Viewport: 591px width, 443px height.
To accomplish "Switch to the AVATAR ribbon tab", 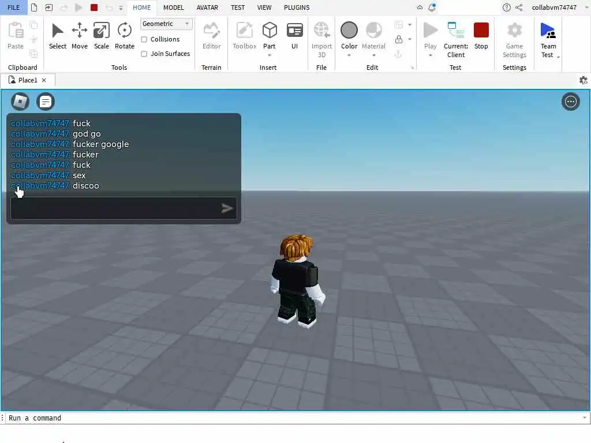I will click(207, 7).
